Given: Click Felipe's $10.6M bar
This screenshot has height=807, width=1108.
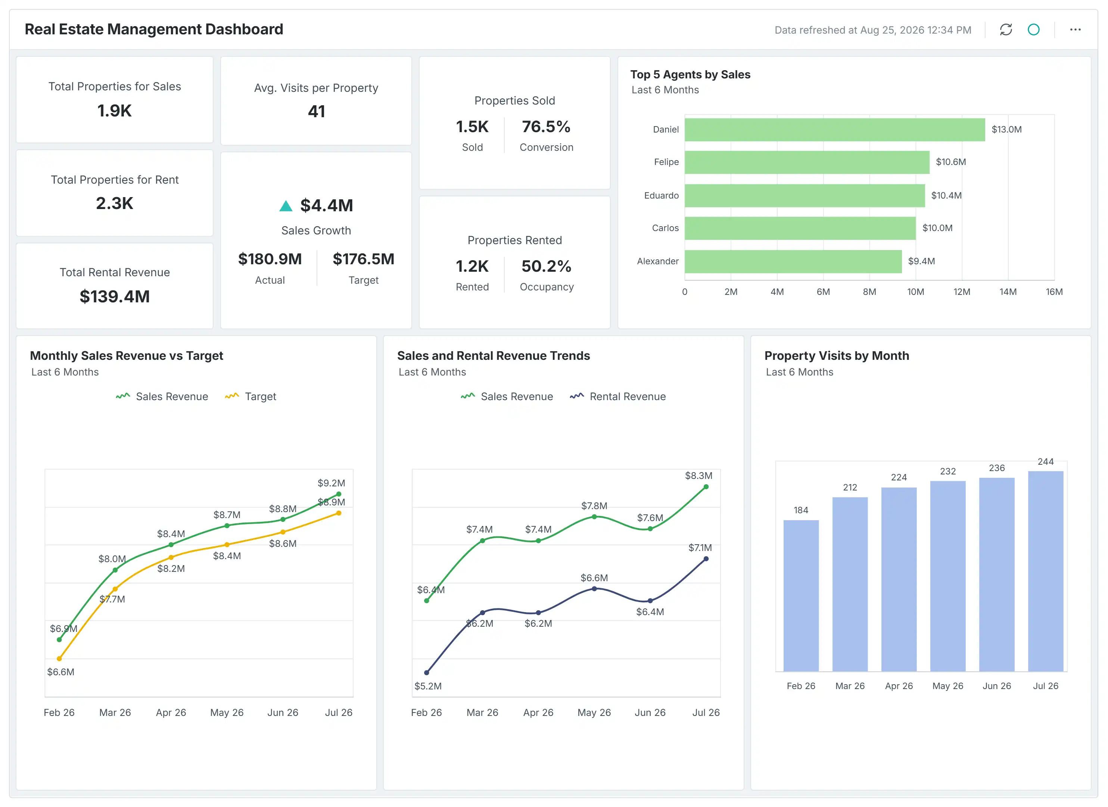Looking at the screenshot, I should 807,162.
